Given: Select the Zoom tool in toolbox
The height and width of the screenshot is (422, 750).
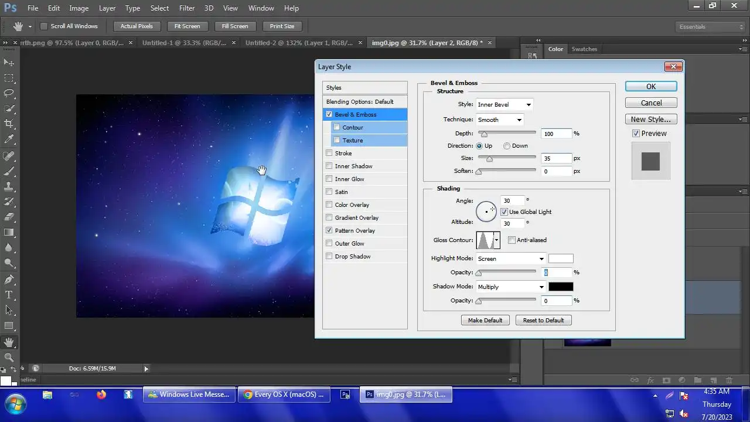Looking at the screenshot, I should coord(9,357).
